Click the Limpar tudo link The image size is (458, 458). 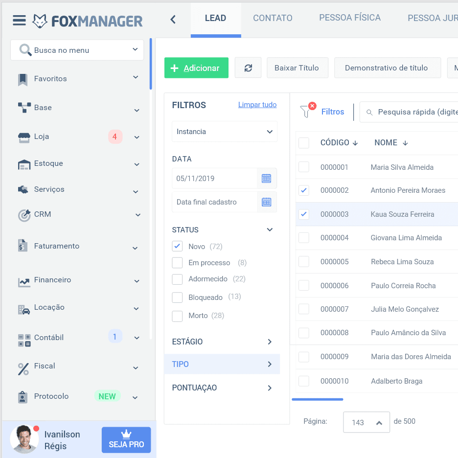coord(257,105)
